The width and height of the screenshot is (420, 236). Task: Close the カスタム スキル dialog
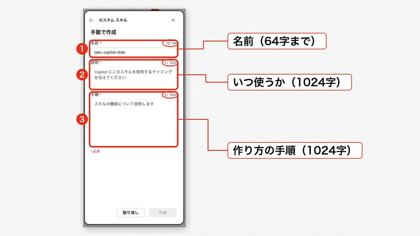[173, 20]
